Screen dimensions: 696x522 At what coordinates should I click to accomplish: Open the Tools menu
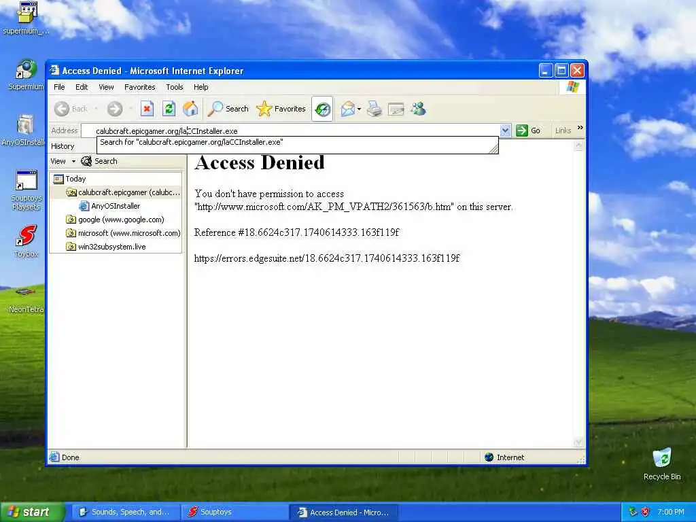click(x=175, y=87)
